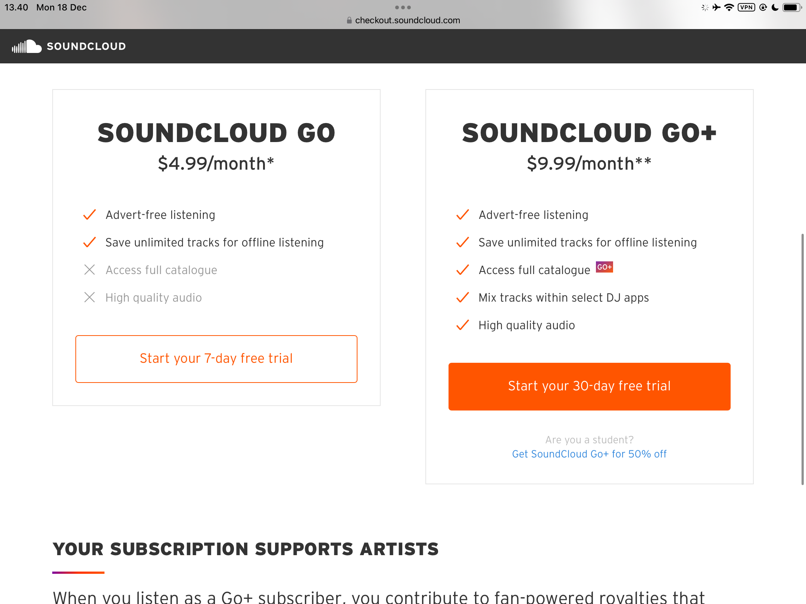Viewport: 806px width, 604px height.
Task: Tap the battery indicator icon
Action: point(791,7)
